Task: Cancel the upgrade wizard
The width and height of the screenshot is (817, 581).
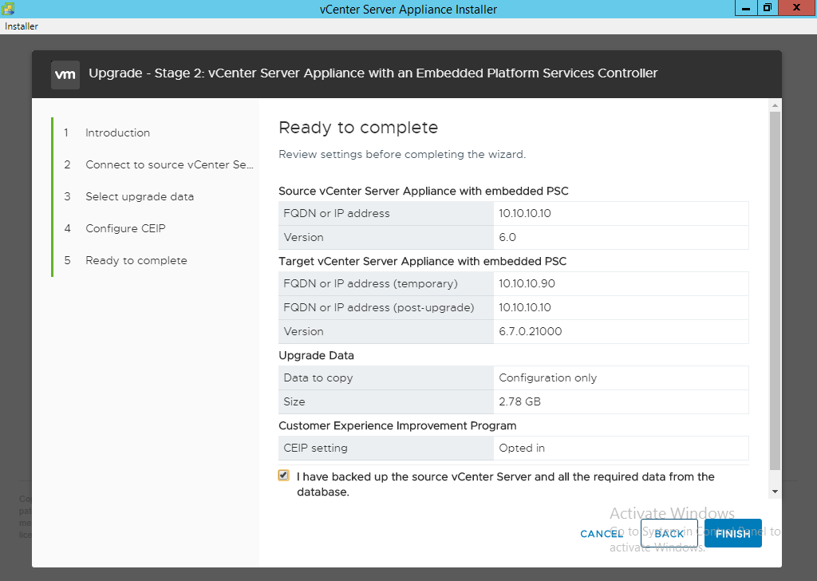Action: (602, 534)
